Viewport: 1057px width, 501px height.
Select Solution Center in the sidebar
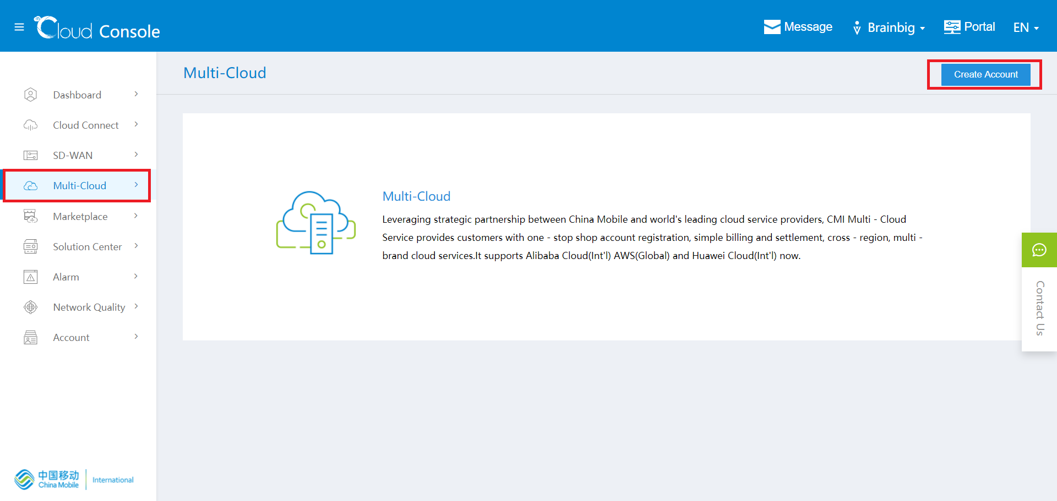pos(77,246)
